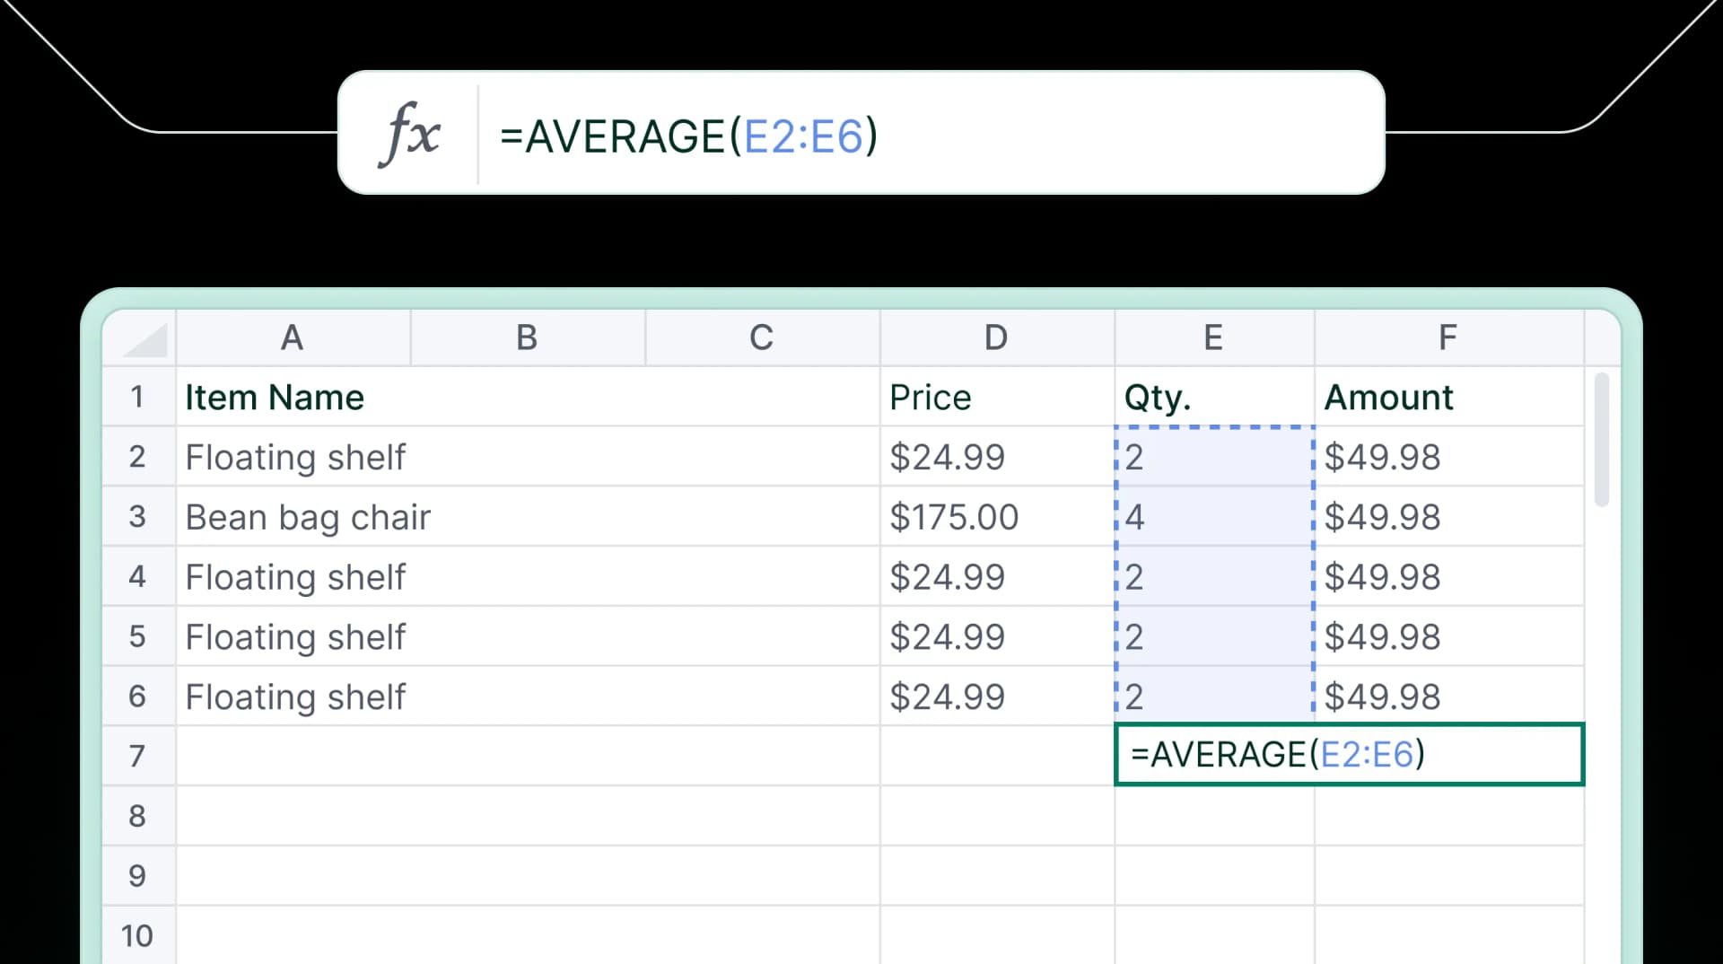1723x964 pixels.
Task: Select row 7 header
Action: [138, 756]
